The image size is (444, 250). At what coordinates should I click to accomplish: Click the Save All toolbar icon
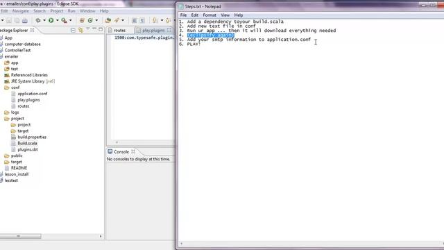point(17,20)
